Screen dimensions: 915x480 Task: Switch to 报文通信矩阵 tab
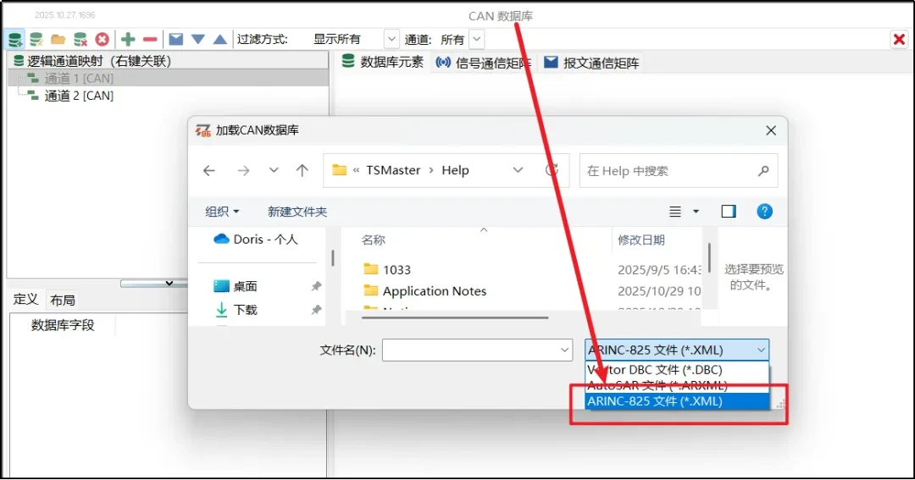[x=592, y=63]
